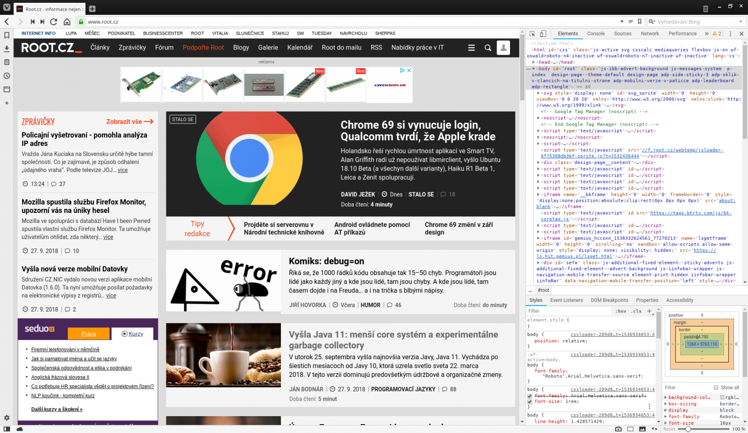
Task: Rewind to the first page in history
Action: coord(32,21)
